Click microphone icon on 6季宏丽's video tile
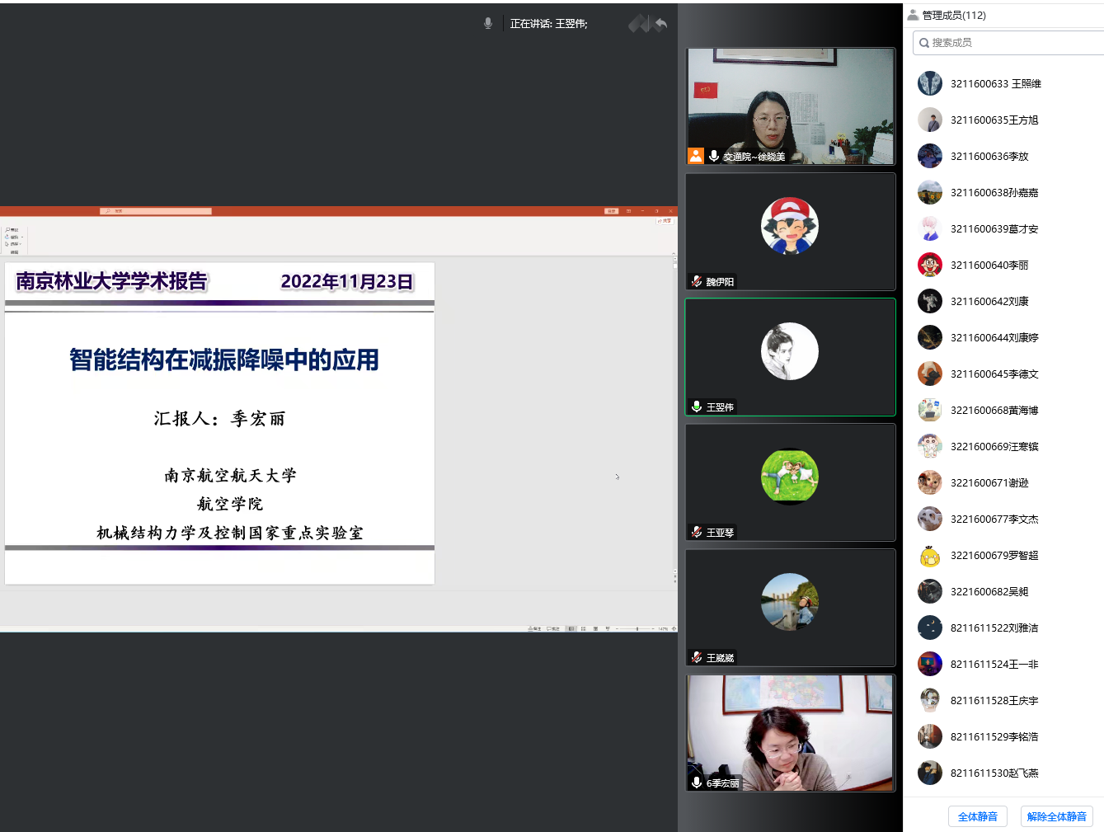 coord(697,783)
